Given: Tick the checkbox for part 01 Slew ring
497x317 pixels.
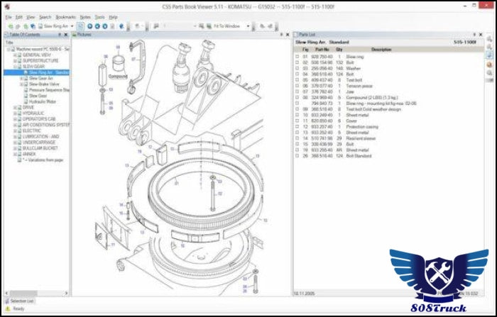Looking at the screenshot, I should pyautogui.click(x=297, y=55).
